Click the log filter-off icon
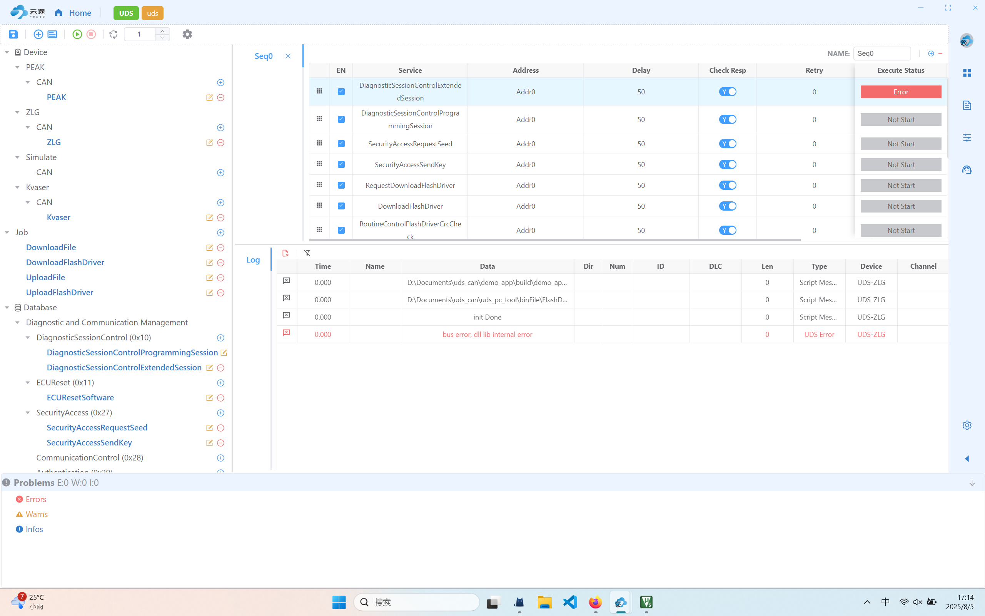The height and width of the screenshot is (616, 985). tap(307, 253)
